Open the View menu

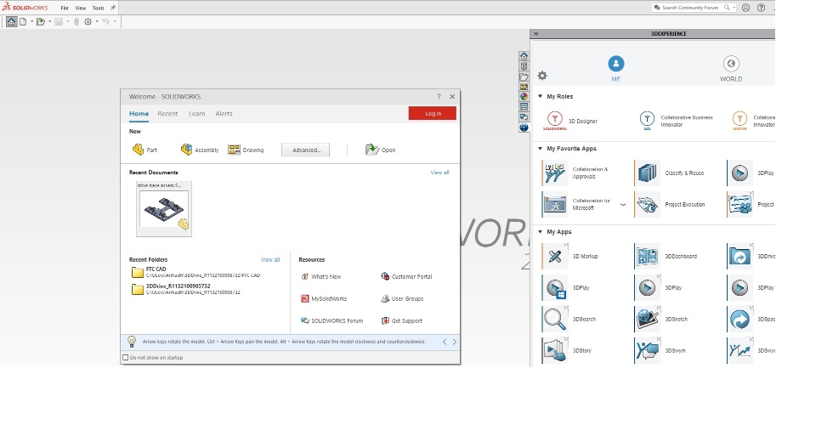80,8
